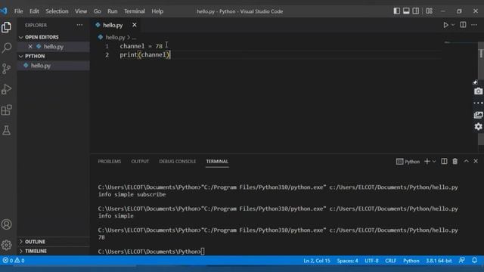Open the Run and Debug view icon
Image resolution: width=484 pixels, height=272 pixels.
(x=7, y=89)
